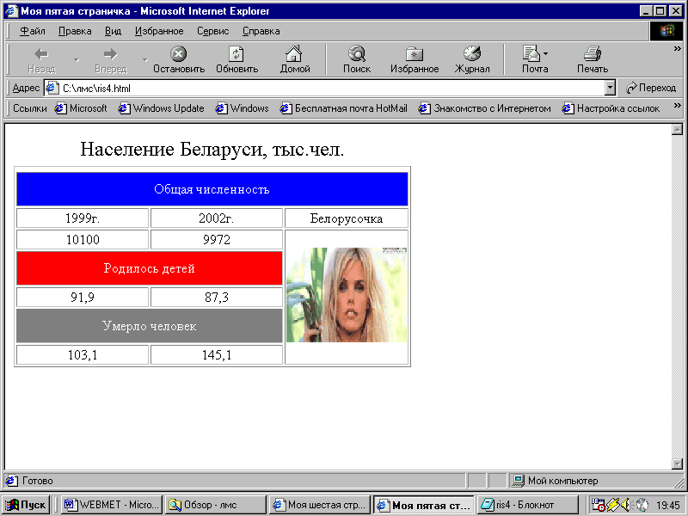Switch to WEBMET Microsoft Word taskbar button
The image size is (688, 516).
point(112,505)
